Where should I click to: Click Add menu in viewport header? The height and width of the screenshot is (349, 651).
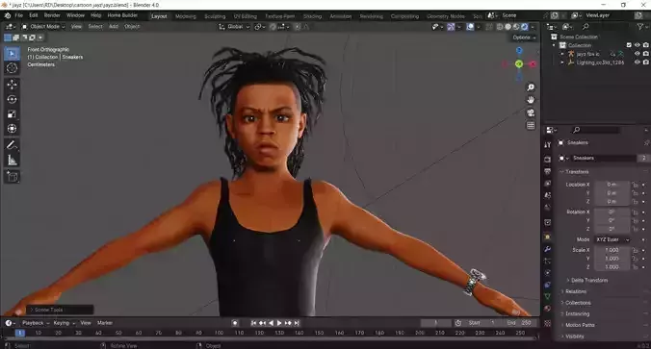(x=114, y=27)
